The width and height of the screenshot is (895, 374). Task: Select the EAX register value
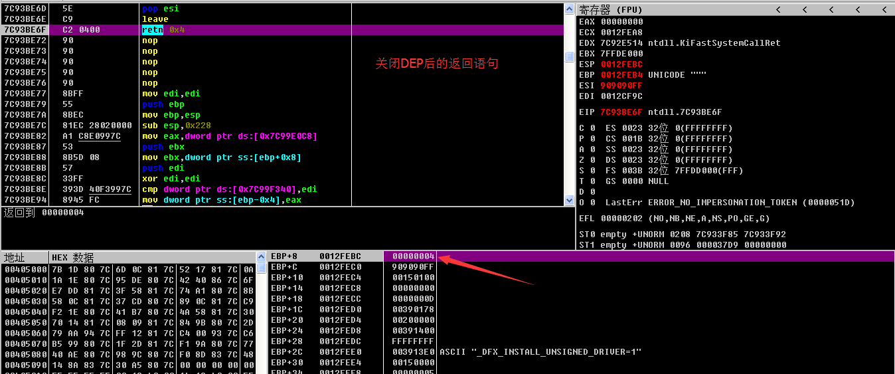[622, 22]
